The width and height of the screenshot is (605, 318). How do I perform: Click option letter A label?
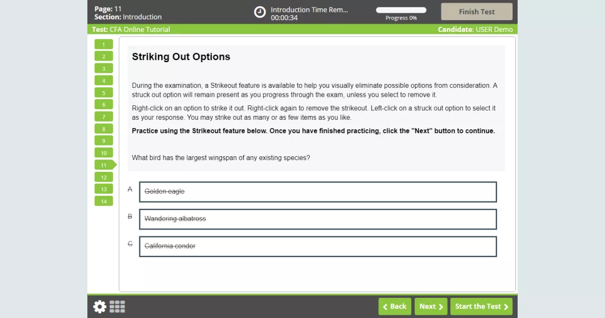(x=130, y=189)
